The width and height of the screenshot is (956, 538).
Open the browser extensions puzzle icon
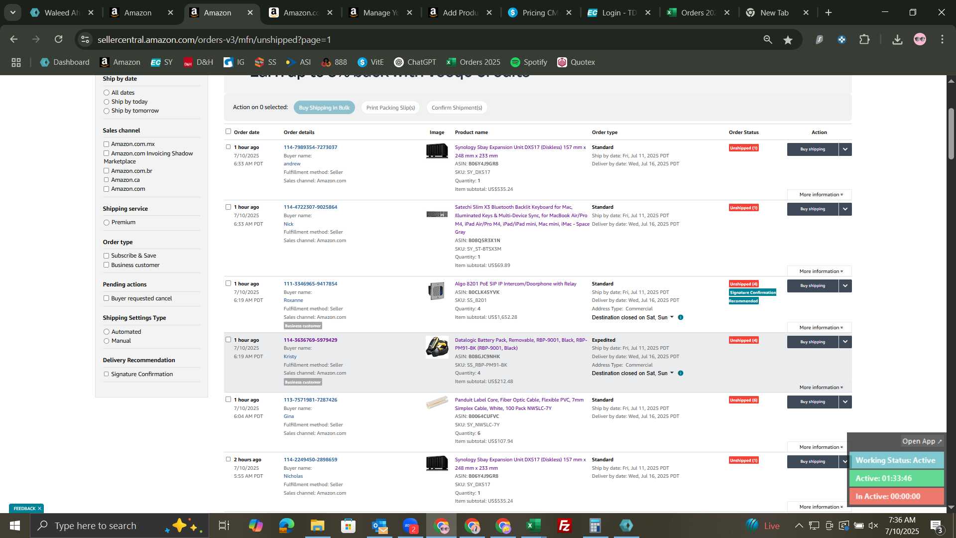pos(865,39)
